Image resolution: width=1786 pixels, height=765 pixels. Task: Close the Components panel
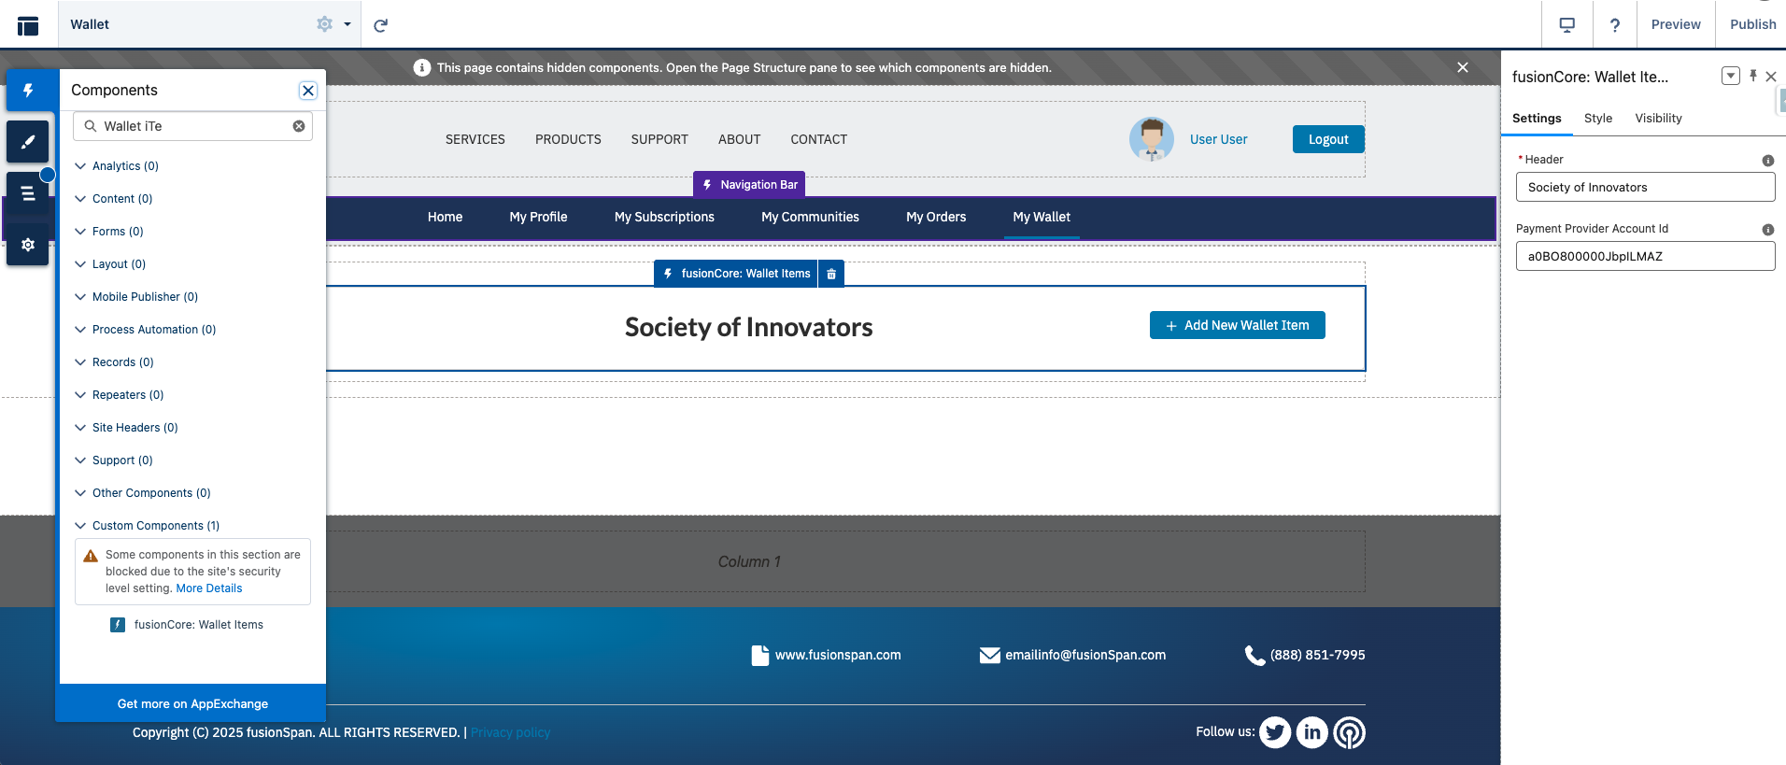point(308,91)
